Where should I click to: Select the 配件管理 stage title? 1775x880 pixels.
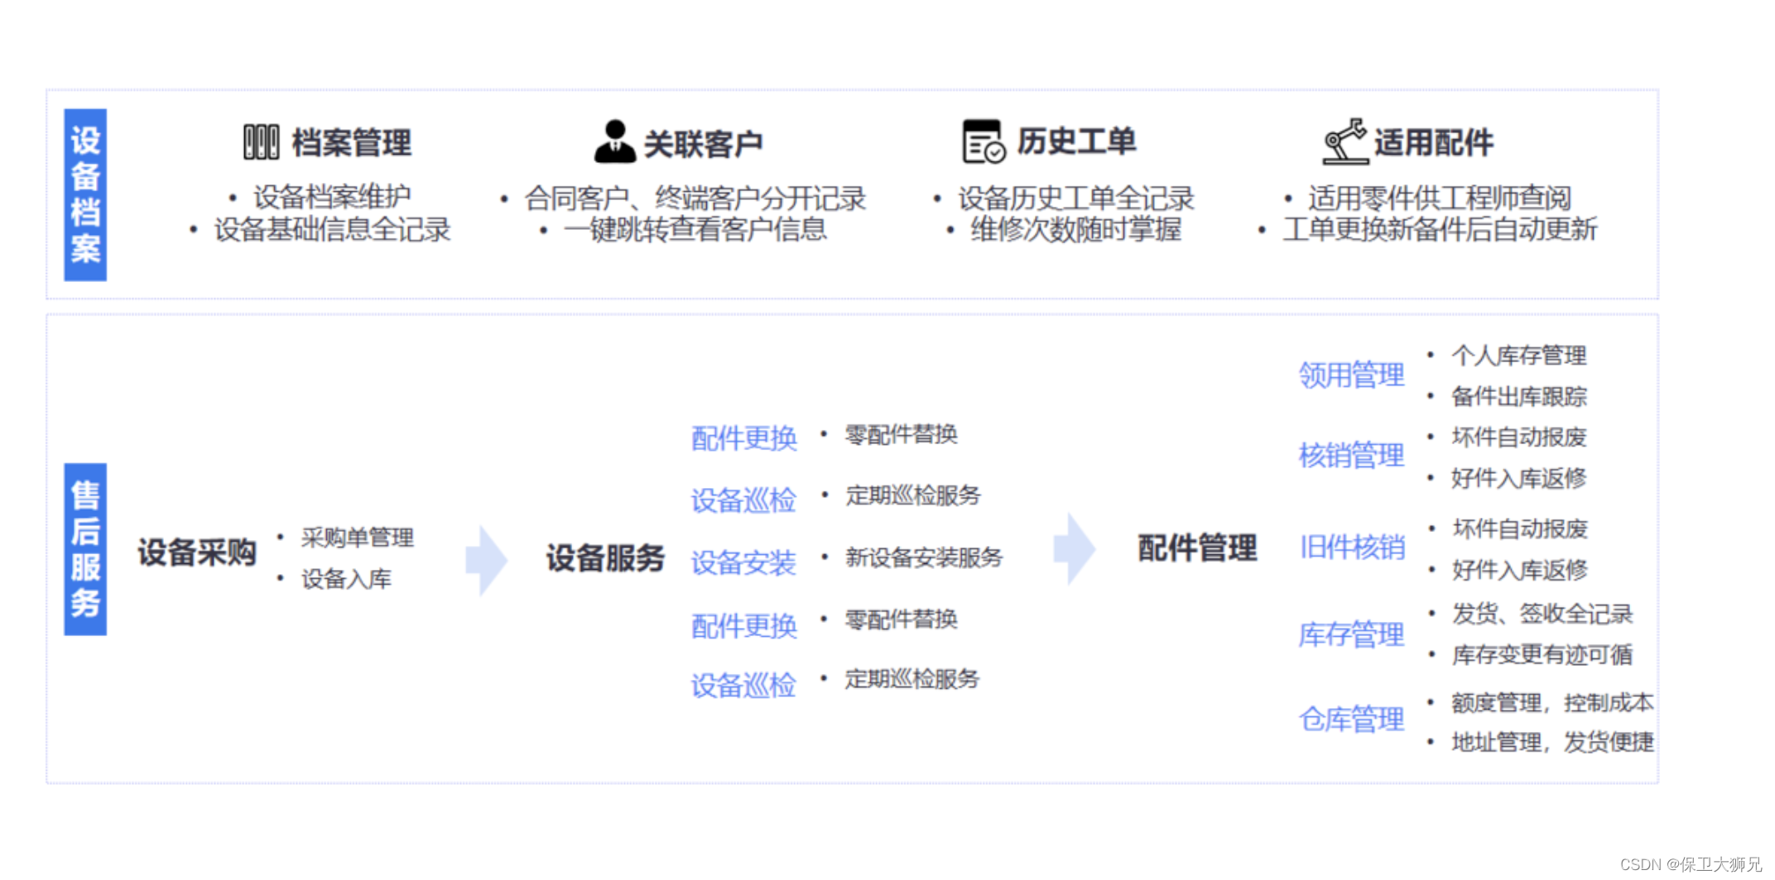pyautogui.click(x=1197, y=548)
